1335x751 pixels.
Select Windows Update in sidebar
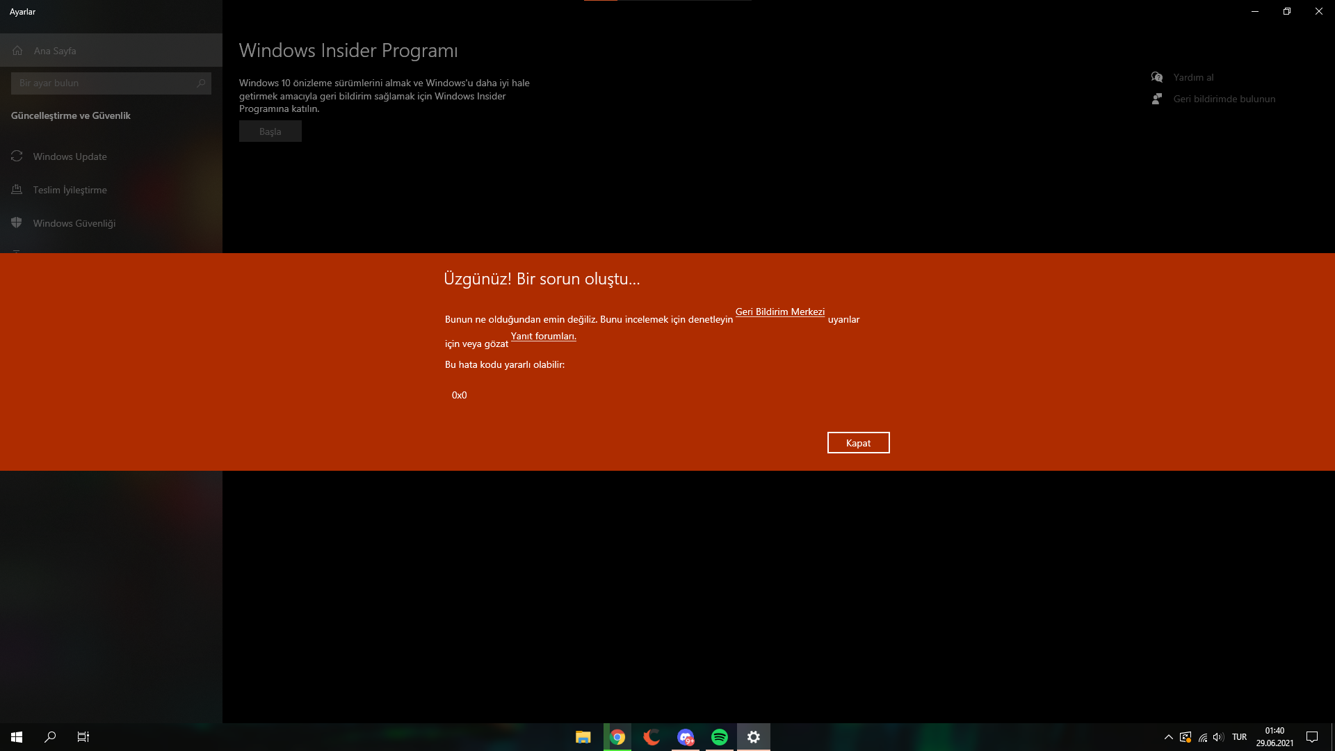(70, 156)
